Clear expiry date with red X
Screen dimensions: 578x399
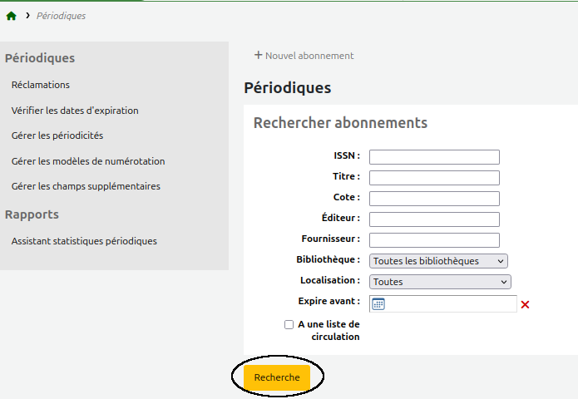[525, 305]
